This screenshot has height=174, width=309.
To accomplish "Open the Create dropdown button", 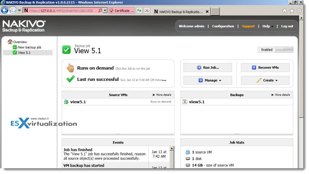I will pos(265,81).
